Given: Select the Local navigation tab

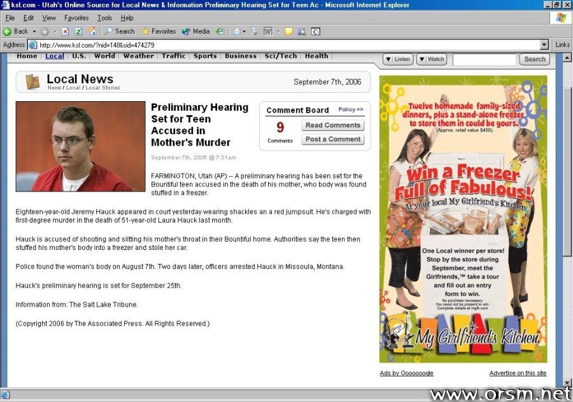Looking at the screenshot, I should (55, 56).
